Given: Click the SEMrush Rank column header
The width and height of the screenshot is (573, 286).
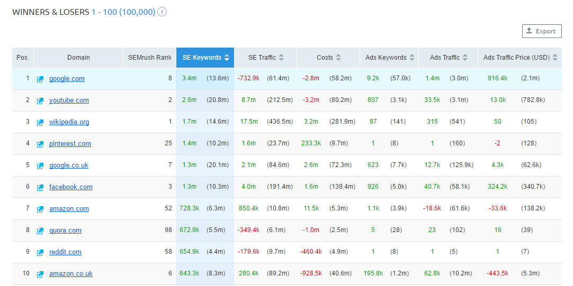Looking at the screenshot, I should tap(150, 58).
